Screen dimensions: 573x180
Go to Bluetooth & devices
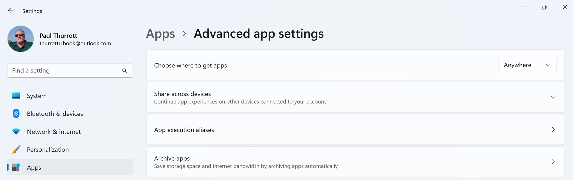click(55, 114)
